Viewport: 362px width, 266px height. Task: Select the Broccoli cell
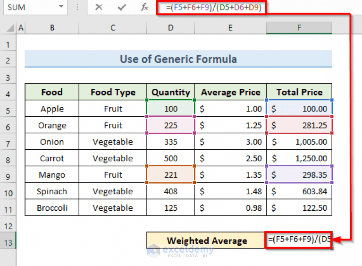[x=52, y=207]
